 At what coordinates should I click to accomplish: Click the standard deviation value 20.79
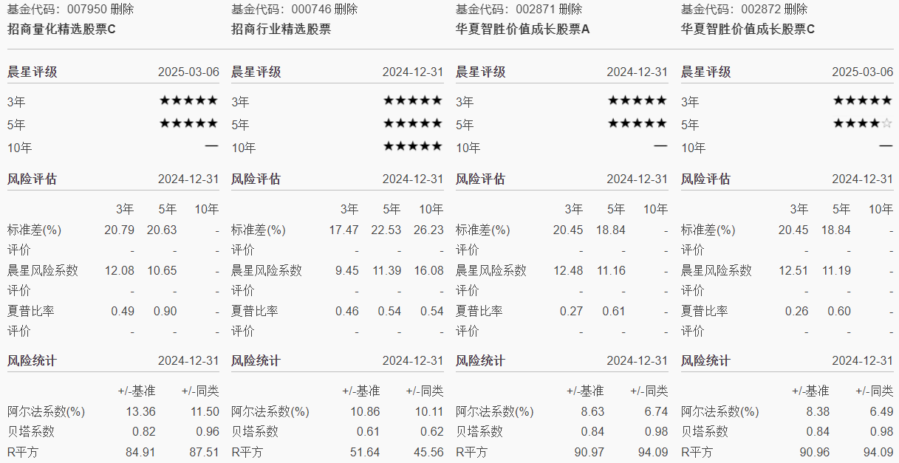[x=120, y=230]
